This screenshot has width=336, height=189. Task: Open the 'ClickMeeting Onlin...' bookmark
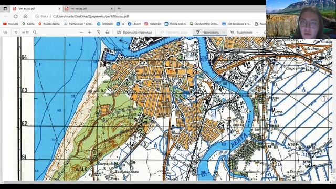204,24
